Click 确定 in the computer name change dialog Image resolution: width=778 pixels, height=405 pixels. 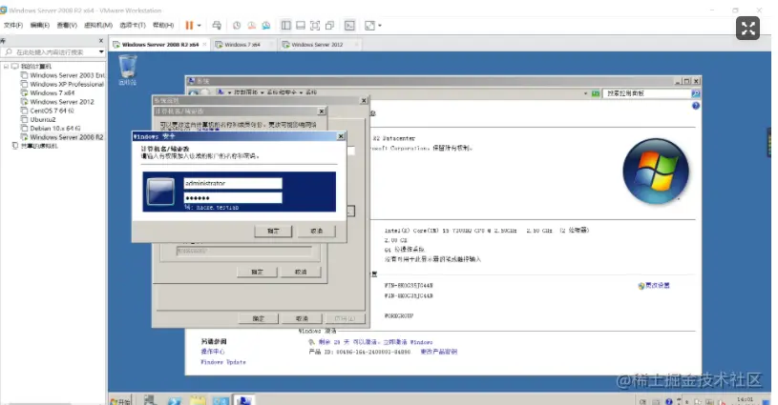257,272
